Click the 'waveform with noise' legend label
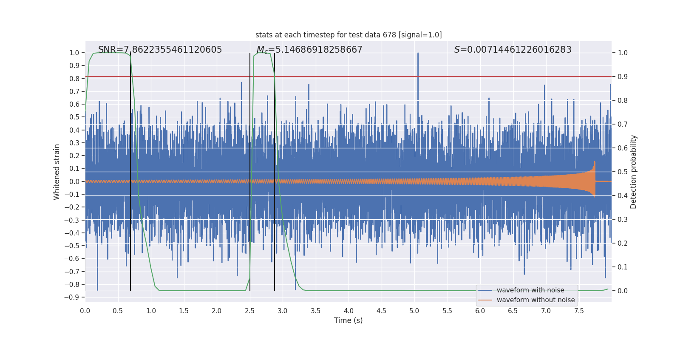Screen dimensions: 680x340 click(530, 290)
